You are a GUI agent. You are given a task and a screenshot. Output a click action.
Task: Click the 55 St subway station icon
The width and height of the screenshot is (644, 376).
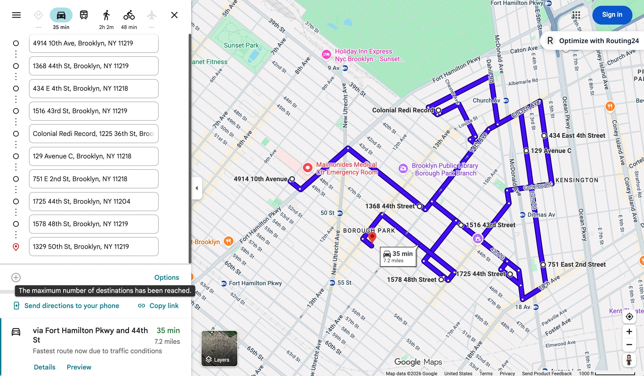click(332, 283)
